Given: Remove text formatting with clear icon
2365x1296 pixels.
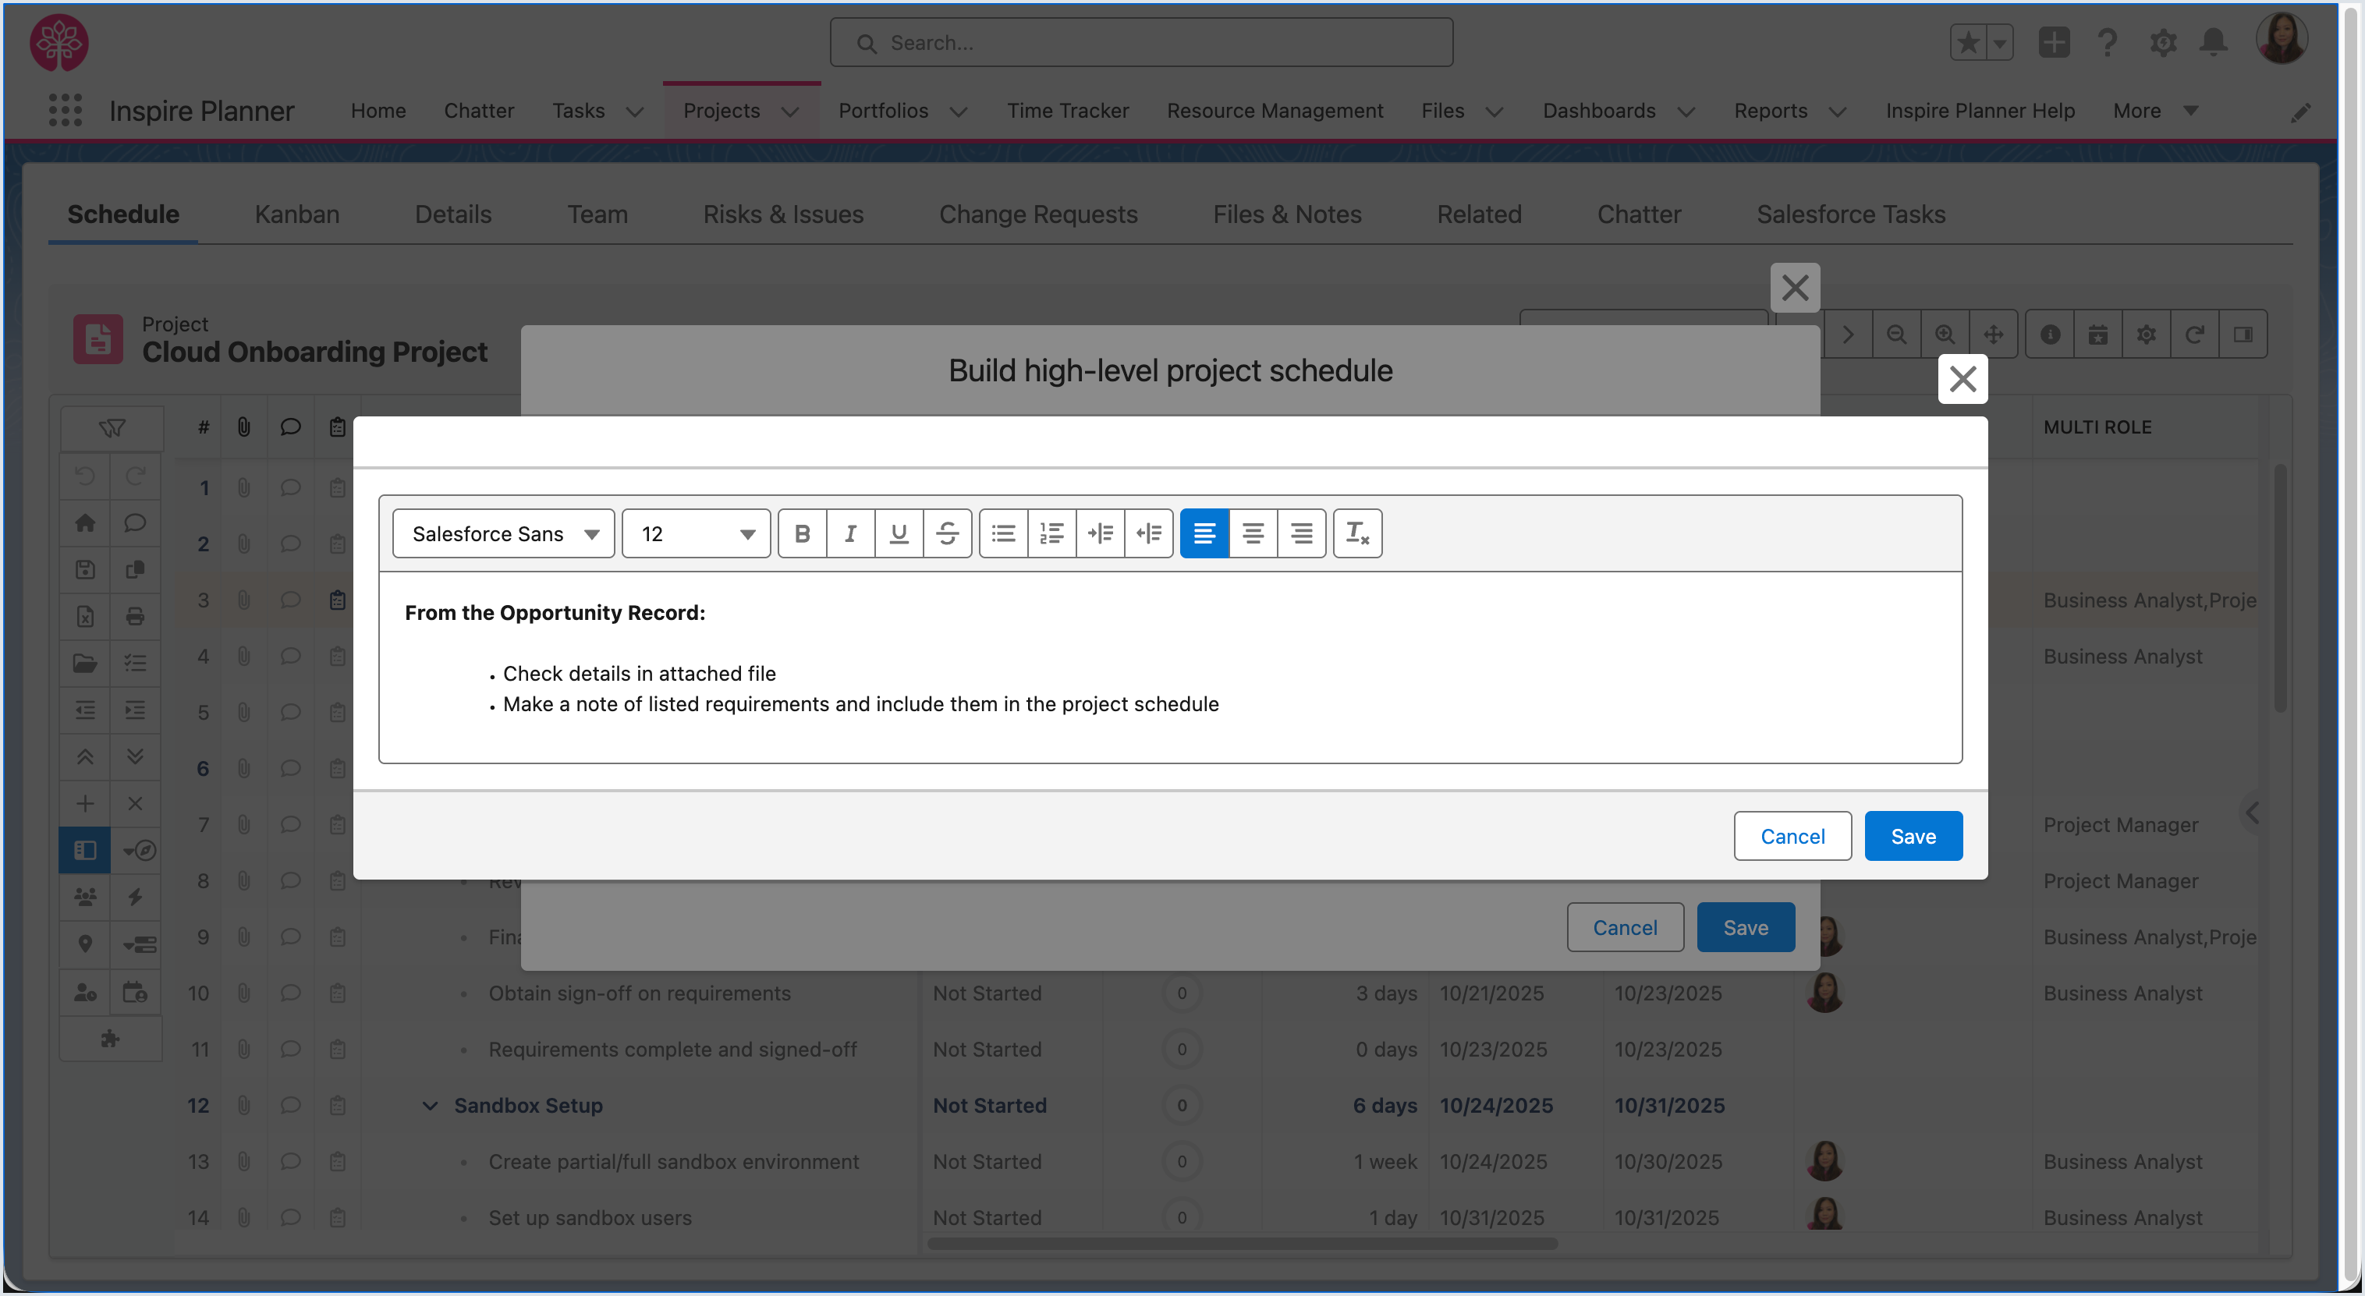Looking at the screenshot, I should click(x=1357, y=533).
